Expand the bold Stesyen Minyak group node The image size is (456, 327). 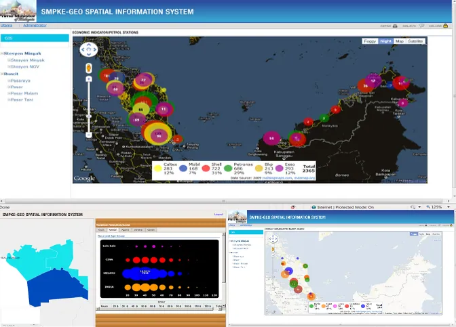[x=2, y=53]
